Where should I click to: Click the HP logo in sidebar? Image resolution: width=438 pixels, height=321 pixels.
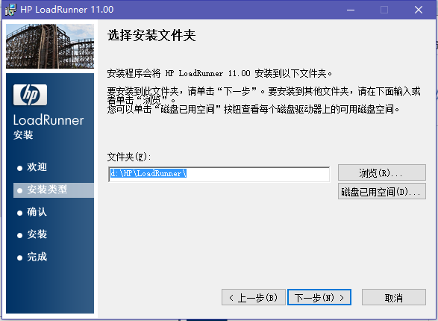click(x=30, y=95)
